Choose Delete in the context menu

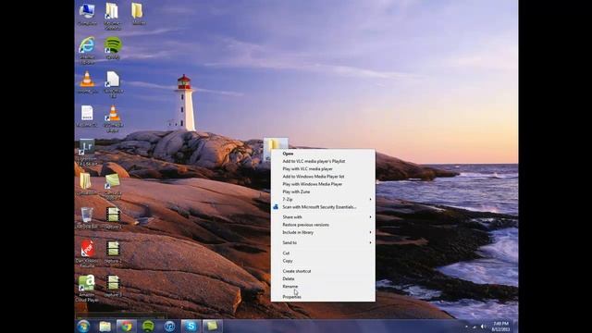(323, 278)
